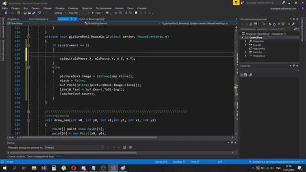Click the Categorized icon in Свойства panel
306x172 pixels.
241,75
